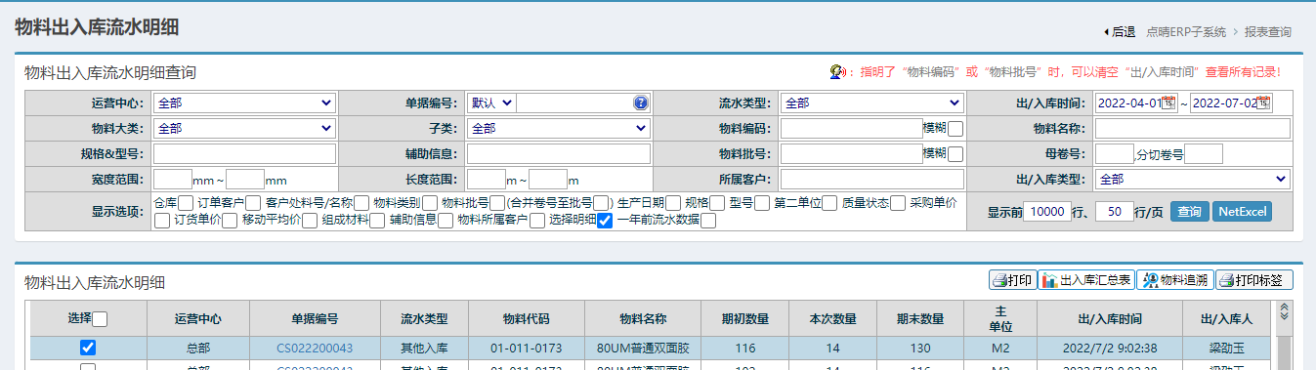1316x370 pixels.
Task: Open the end date calendar picker
Action: pos(1263,103)
